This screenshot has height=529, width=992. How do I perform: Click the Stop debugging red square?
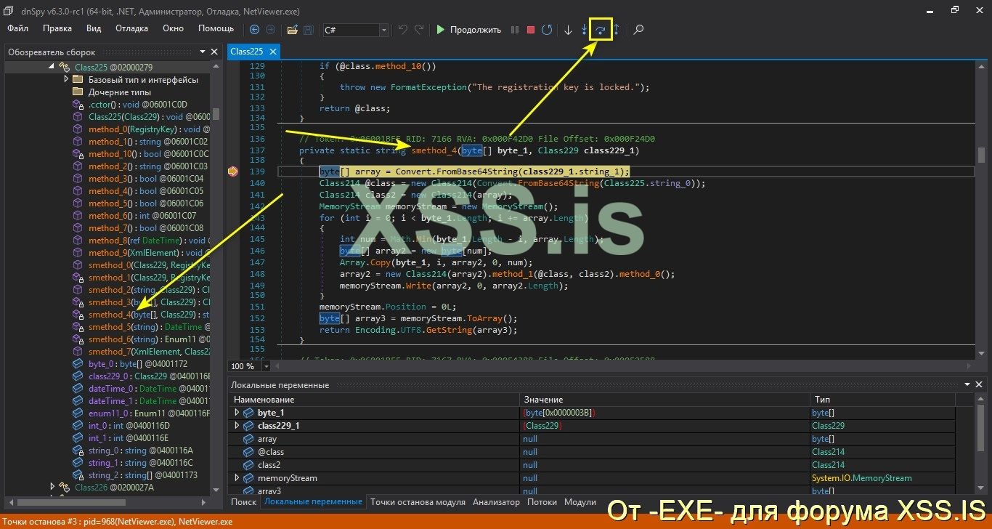pyautogui.click(x=531, y=30)
